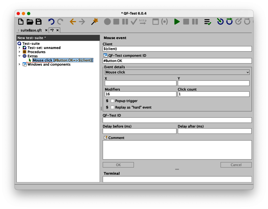The width and height of the screenshot is (268, 209).
Task: Enable HTTP request recording icon
Action: point(142,22)
